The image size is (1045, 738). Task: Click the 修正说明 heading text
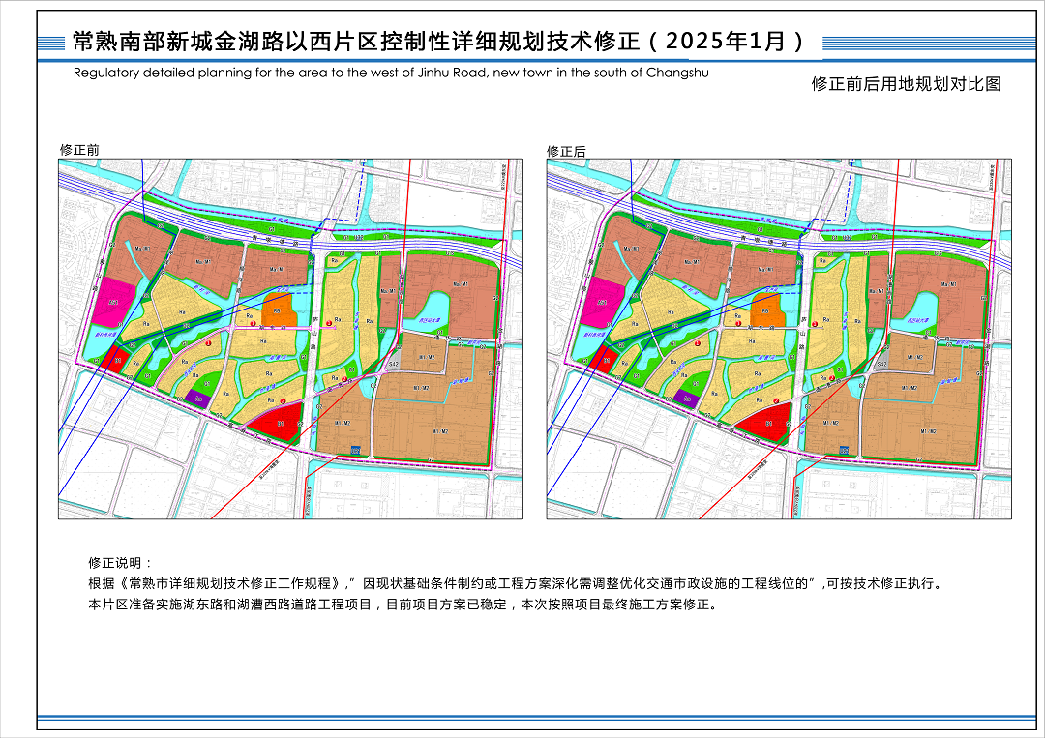[120, 563]
